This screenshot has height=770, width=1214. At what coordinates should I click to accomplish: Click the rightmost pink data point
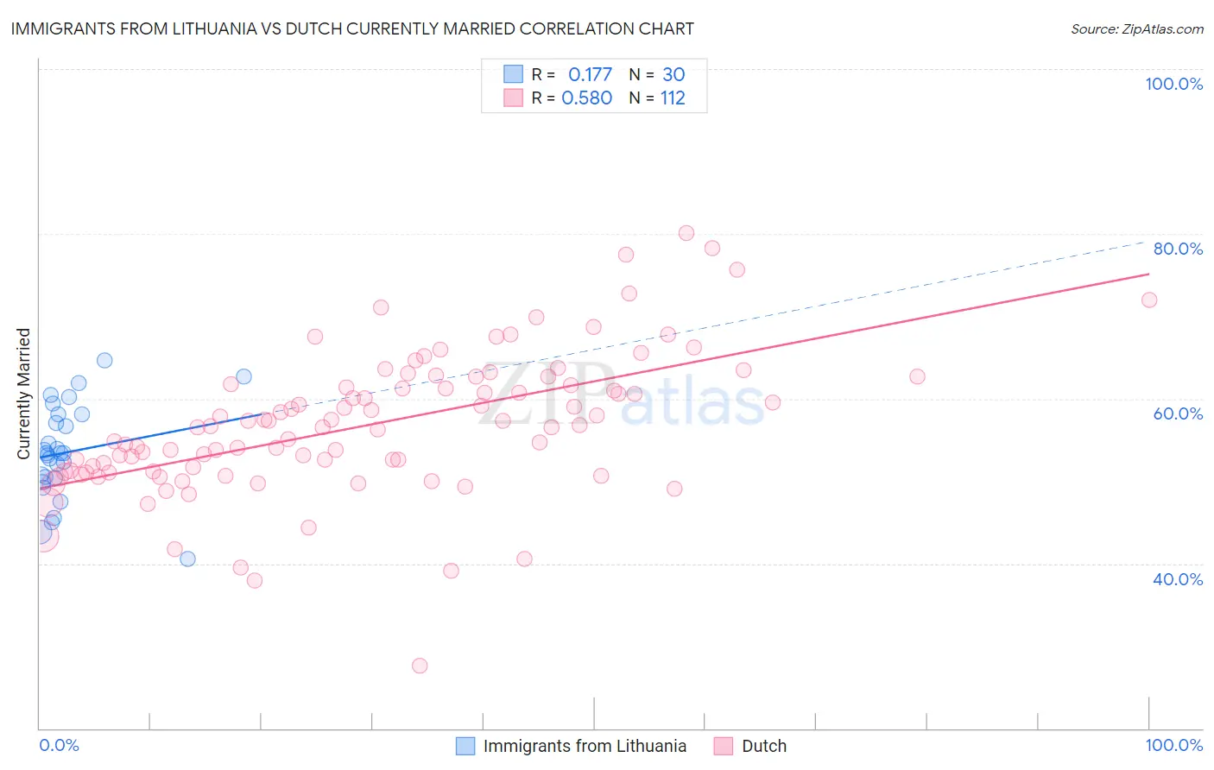(1149, 300)
